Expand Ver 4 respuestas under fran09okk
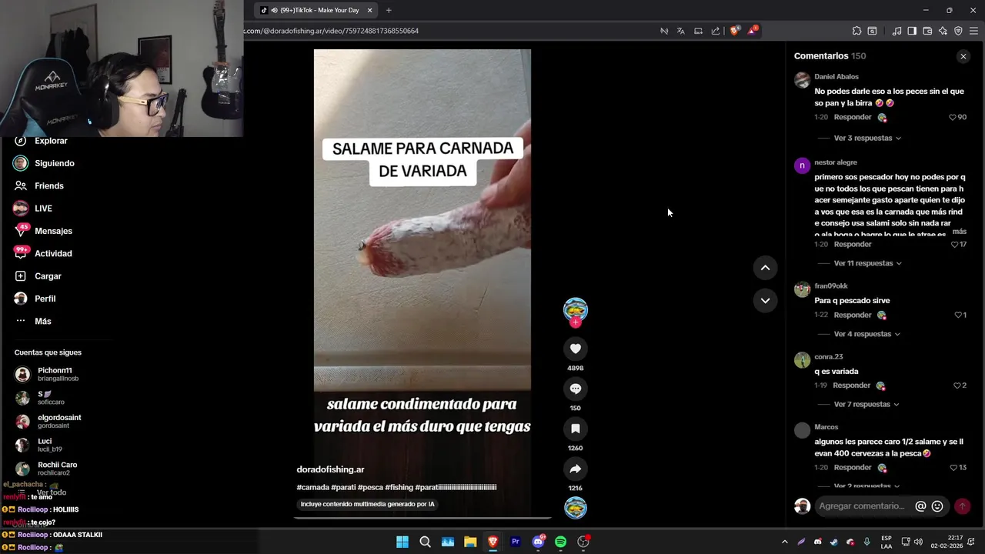The height and width of the screenshot is (554, 985). click(x=867, y=334)
